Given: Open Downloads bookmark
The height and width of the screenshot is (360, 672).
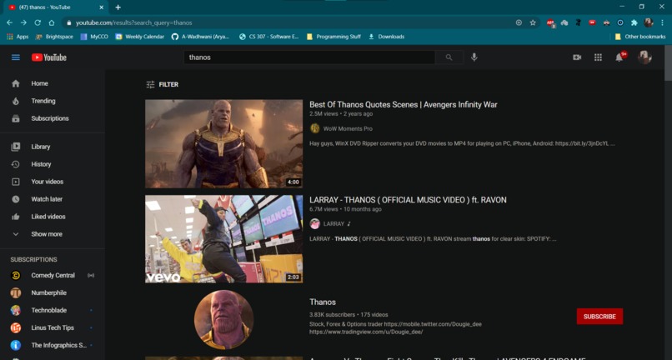Looking at the screenshot, I should [x=387, y=37].
